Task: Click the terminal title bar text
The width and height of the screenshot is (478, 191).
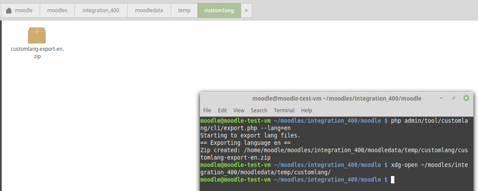Action: [x=337, y=99]
